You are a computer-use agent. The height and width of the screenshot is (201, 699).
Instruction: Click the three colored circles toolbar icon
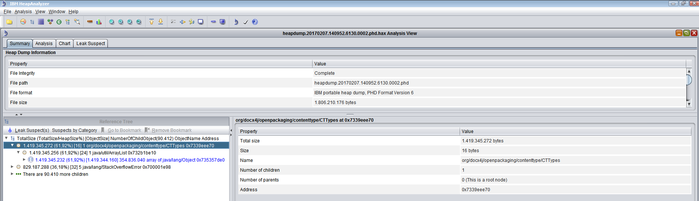pyautogui.click(x=50, y=22)
